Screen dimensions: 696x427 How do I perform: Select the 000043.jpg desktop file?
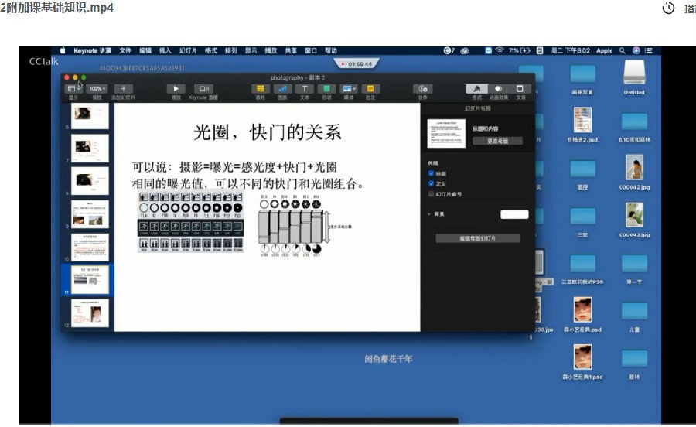634,215
